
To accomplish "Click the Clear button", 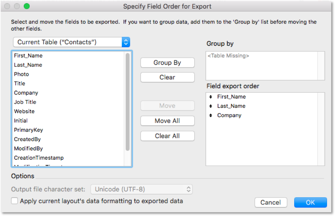I will pyautogui.click(x=167, y=77).
